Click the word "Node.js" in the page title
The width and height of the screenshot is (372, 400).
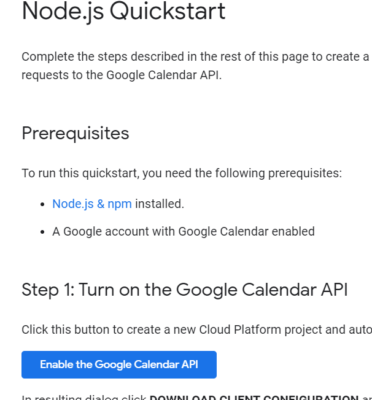[x=63, y=12]
